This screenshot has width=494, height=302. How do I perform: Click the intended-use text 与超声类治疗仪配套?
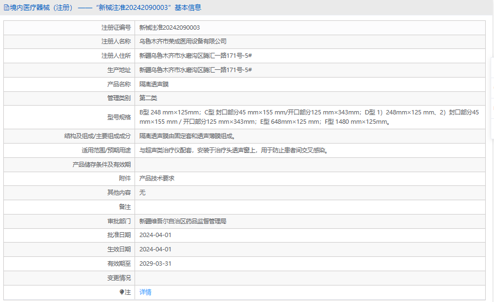coord(234,151)
